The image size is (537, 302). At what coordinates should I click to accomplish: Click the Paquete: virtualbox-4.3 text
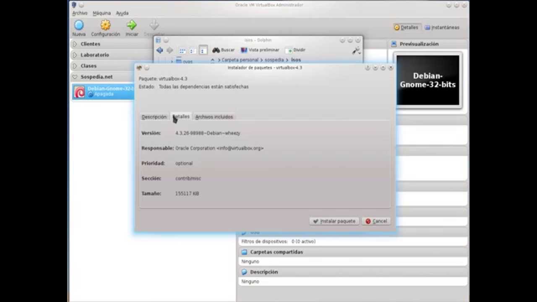163,79
